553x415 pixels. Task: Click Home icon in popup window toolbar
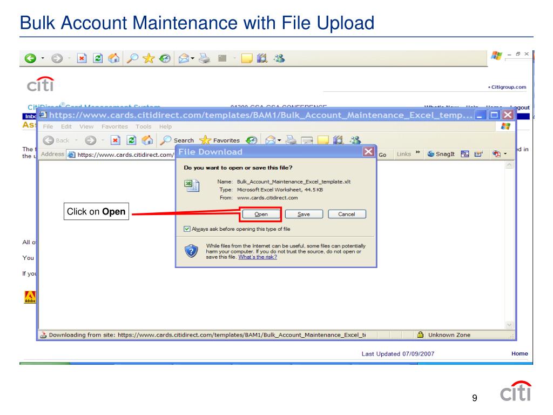pyautogui.click(x=147, y=140)
